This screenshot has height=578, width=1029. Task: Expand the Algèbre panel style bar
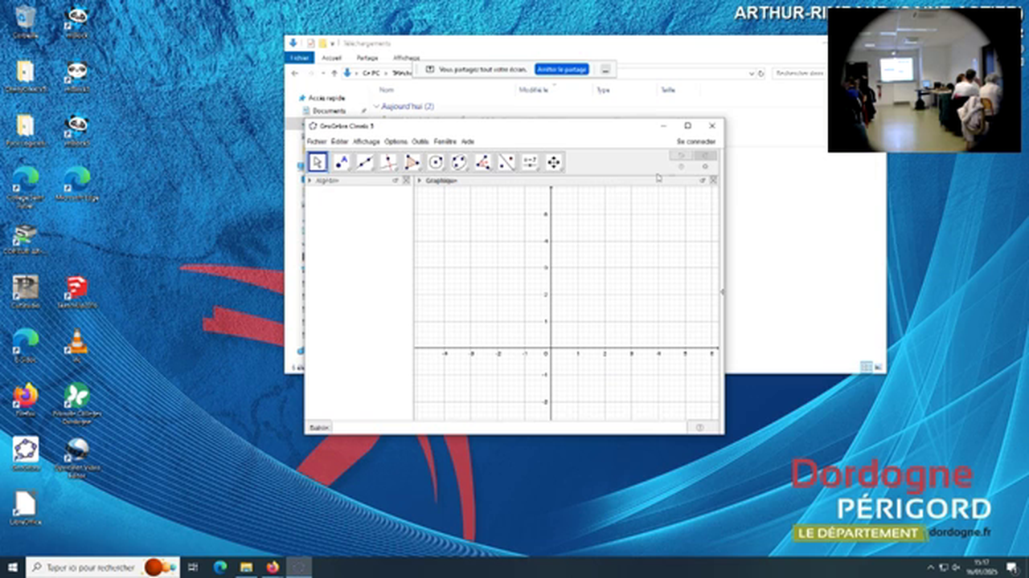click(x=310, y=181)
